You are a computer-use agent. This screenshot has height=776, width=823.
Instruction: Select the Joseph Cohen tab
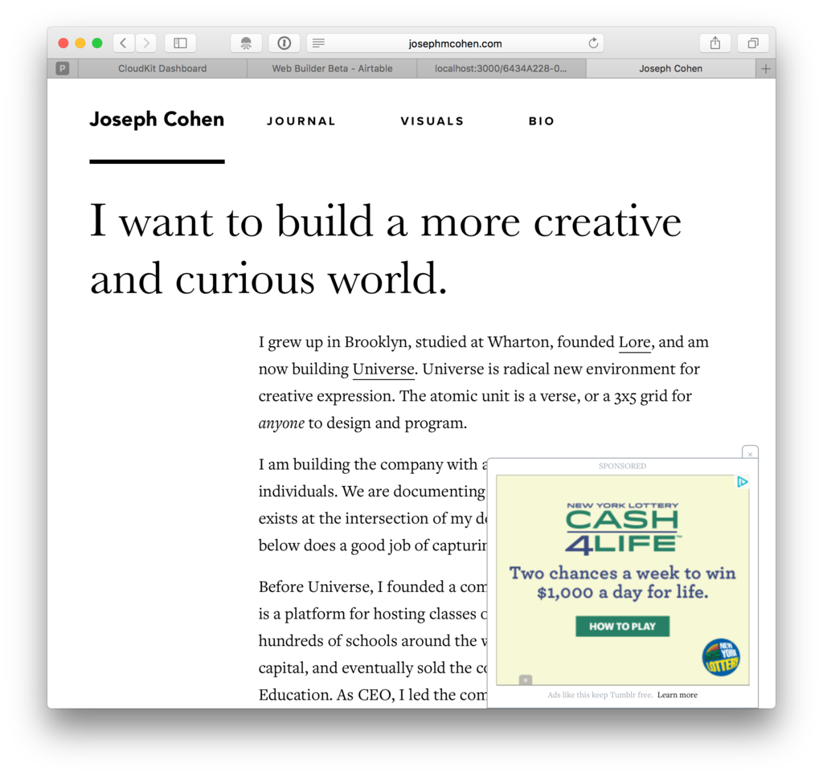point(671,69)
